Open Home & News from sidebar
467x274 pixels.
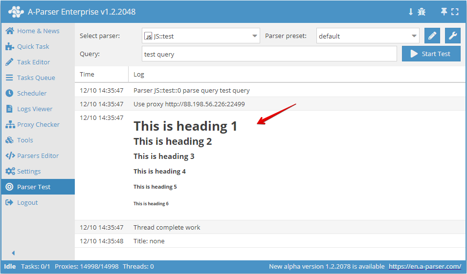(38, 31)
